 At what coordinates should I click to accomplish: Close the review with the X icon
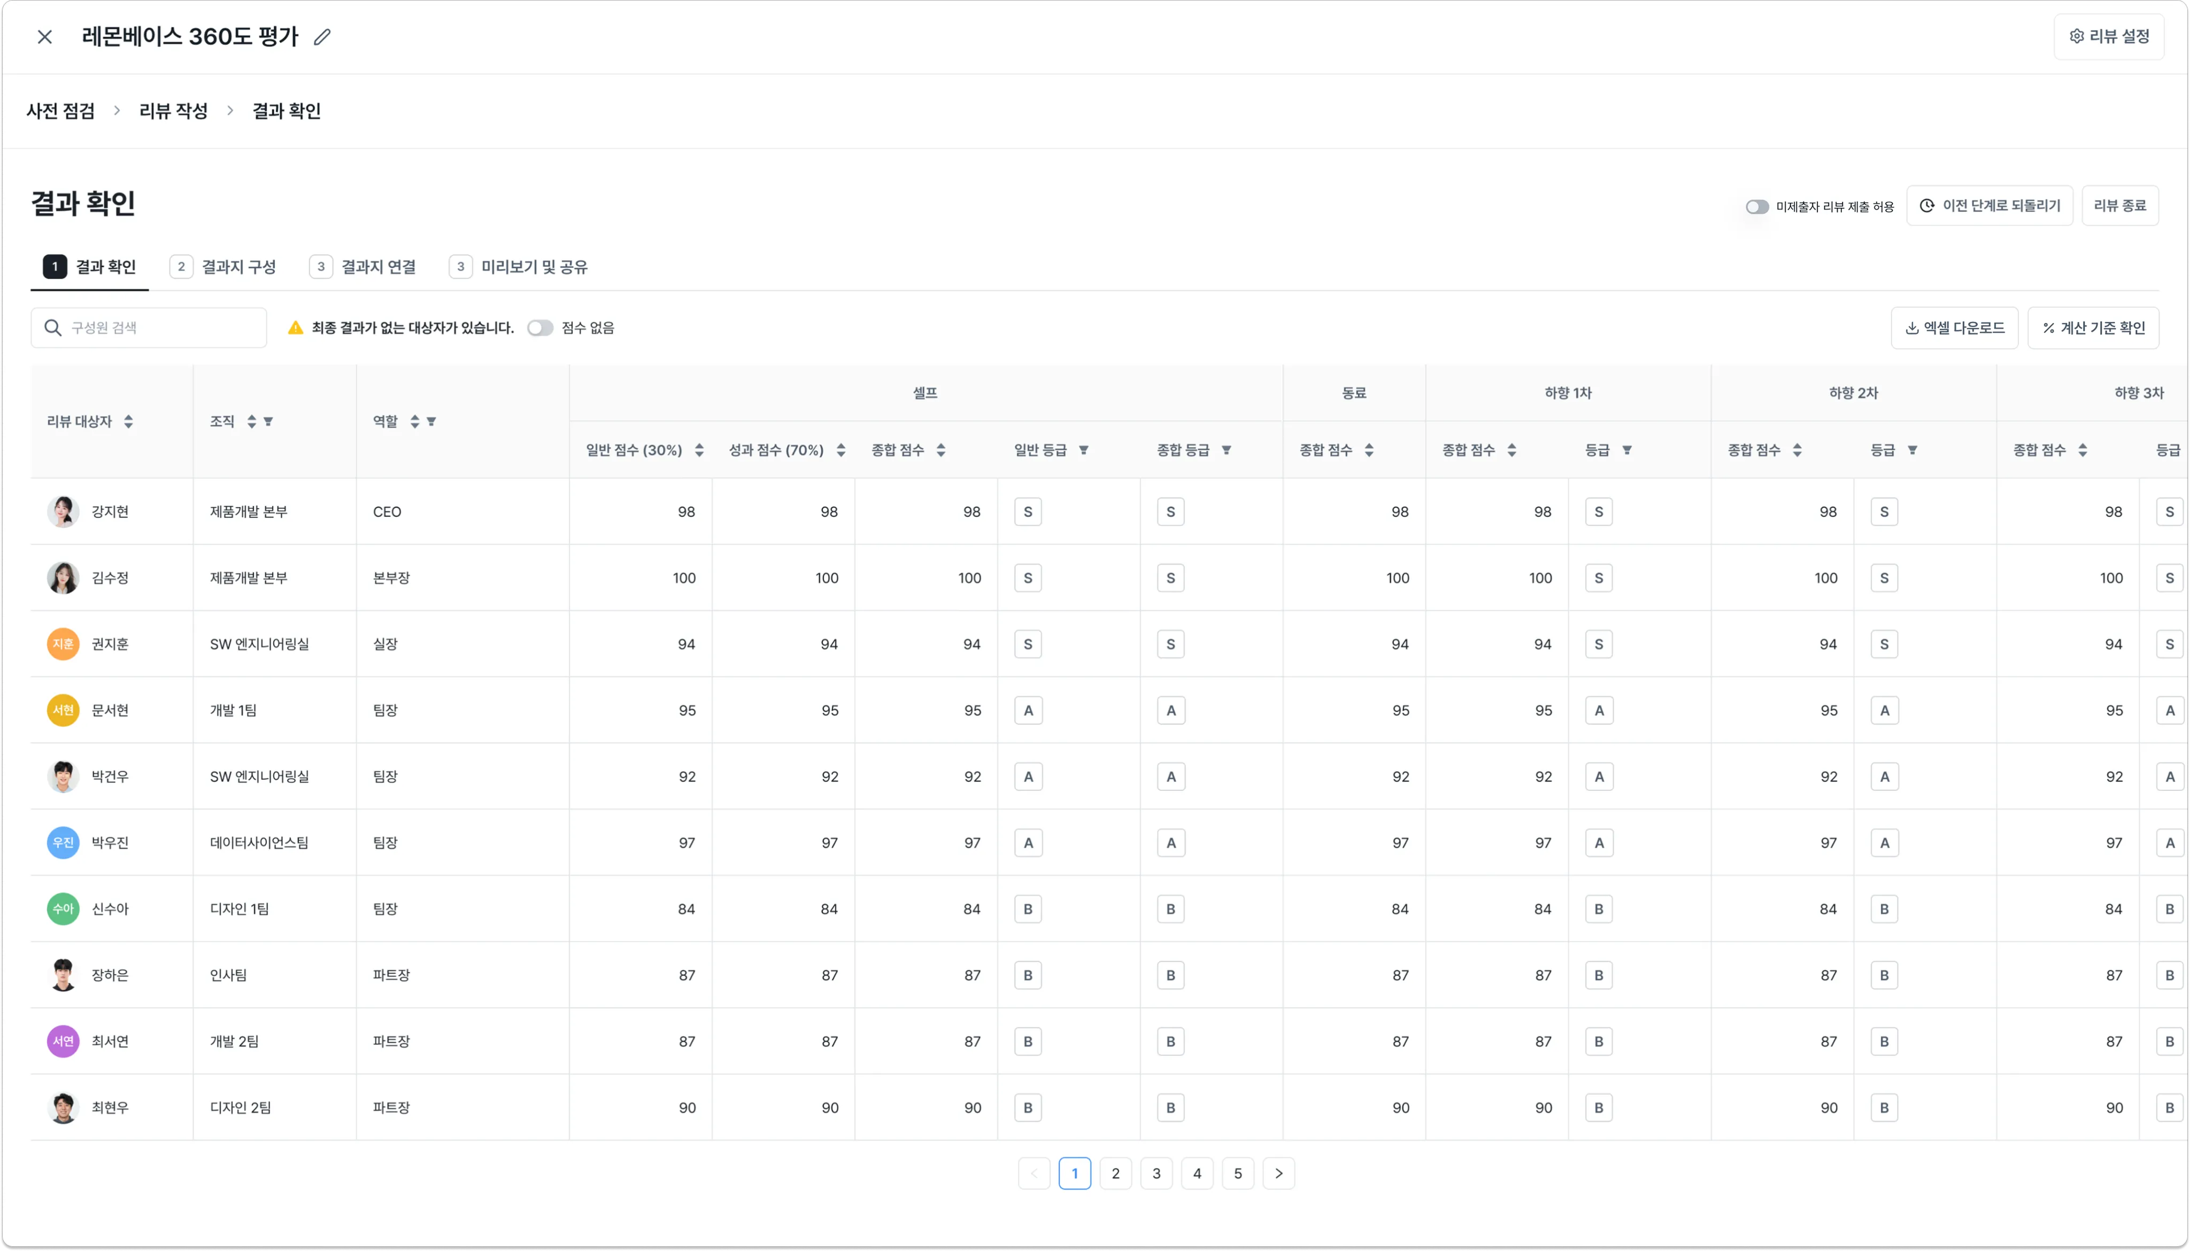[x=45, y=37]
